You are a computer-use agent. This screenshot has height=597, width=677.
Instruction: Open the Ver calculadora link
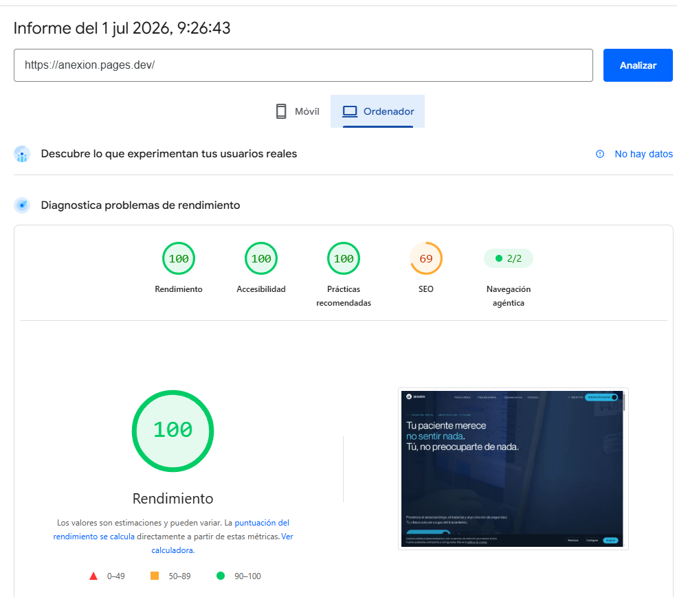[223, 543]
